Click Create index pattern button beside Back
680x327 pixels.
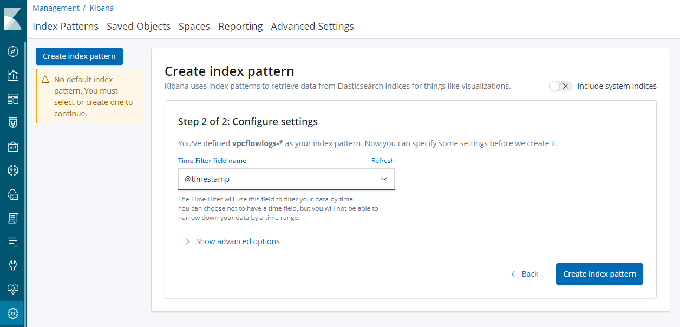(599, 274)
